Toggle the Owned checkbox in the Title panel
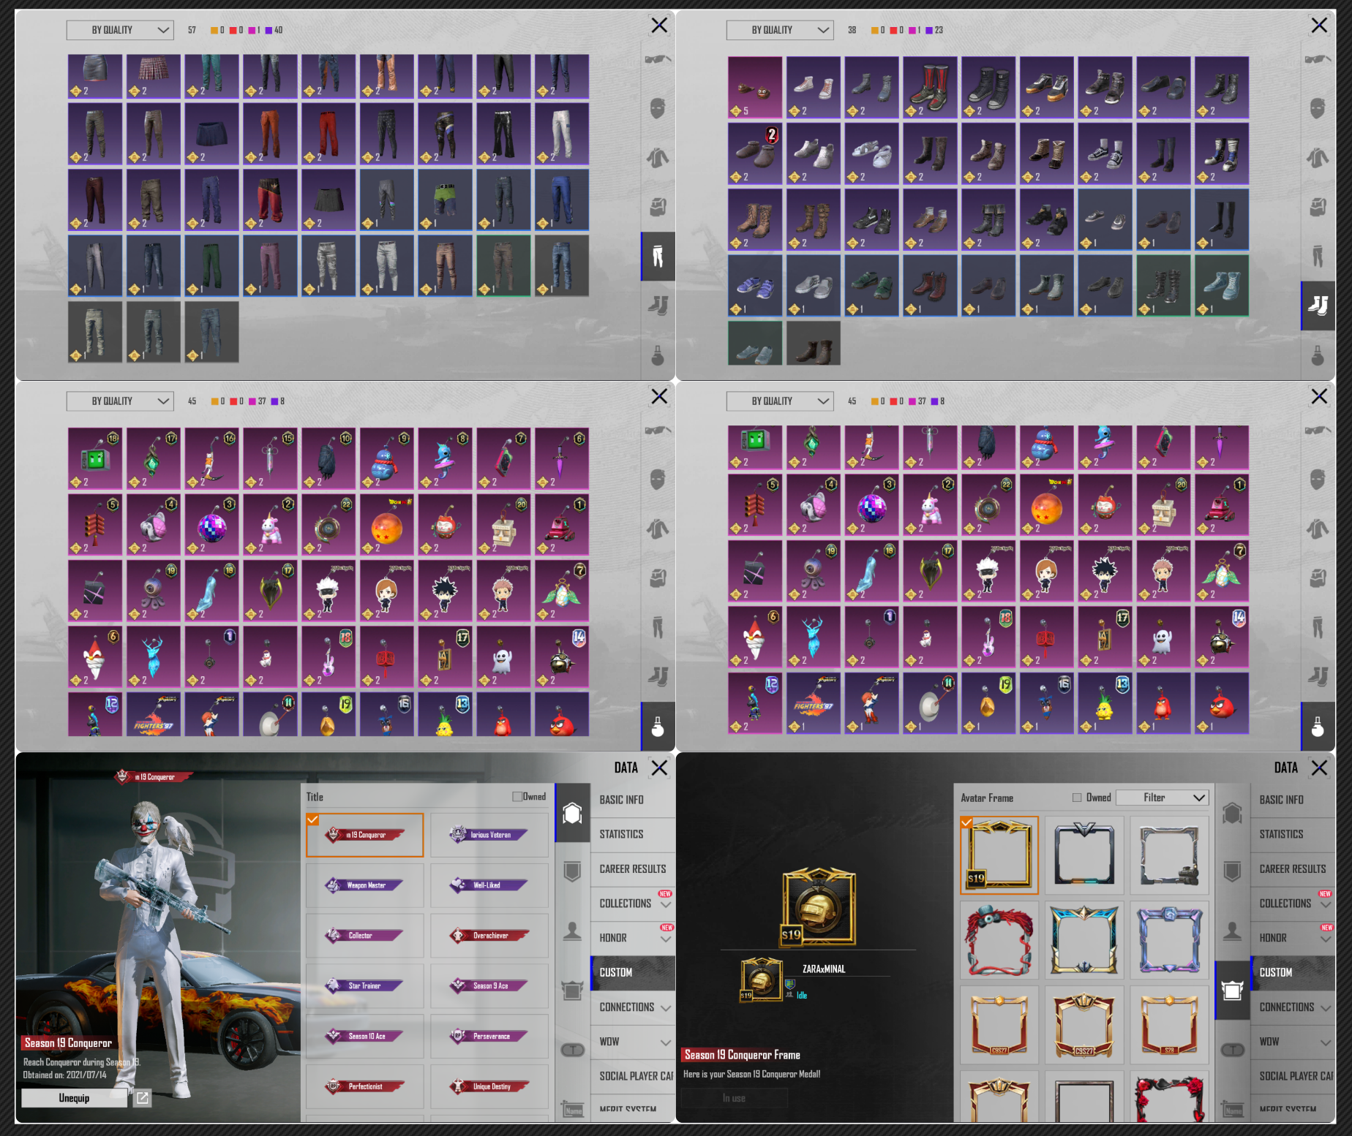This screenshot has width=1352, height=1136. click(x=517, y=797)
